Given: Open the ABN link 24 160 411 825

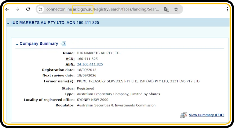Looking at the screenshot, I should click(90, 64).
